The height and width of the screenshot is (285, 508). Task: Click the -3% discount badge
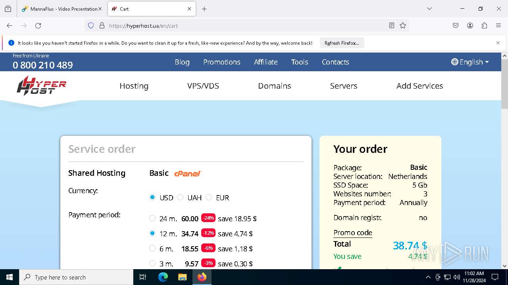point(208,263)
